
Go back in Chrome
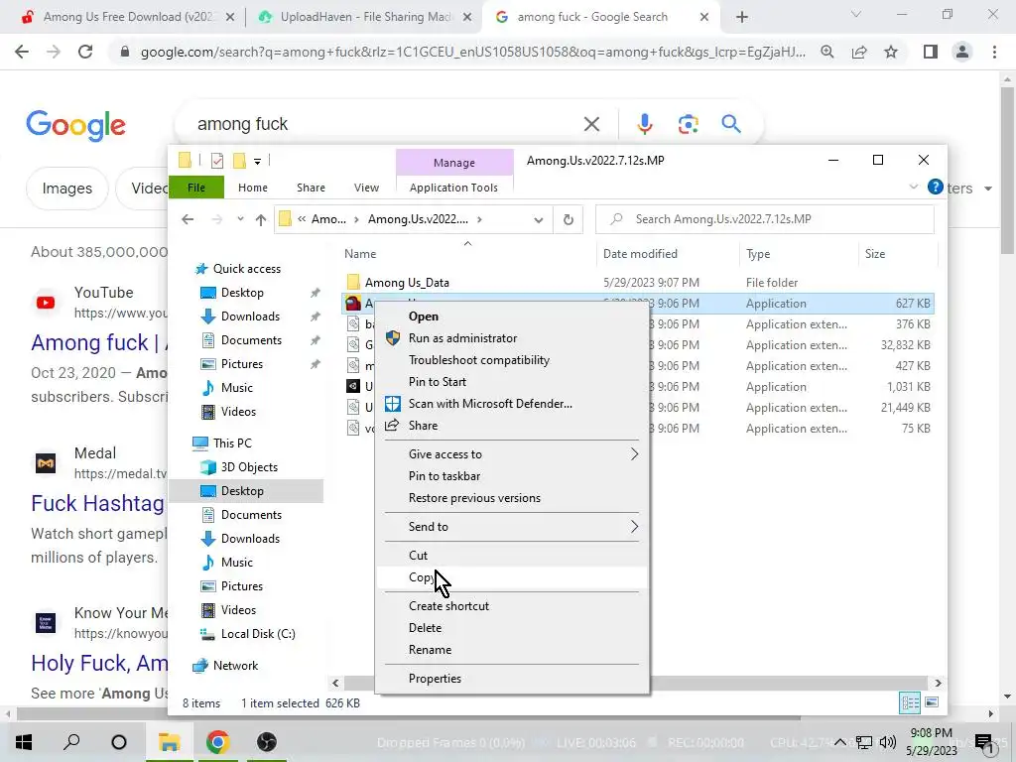pos(22,52)
